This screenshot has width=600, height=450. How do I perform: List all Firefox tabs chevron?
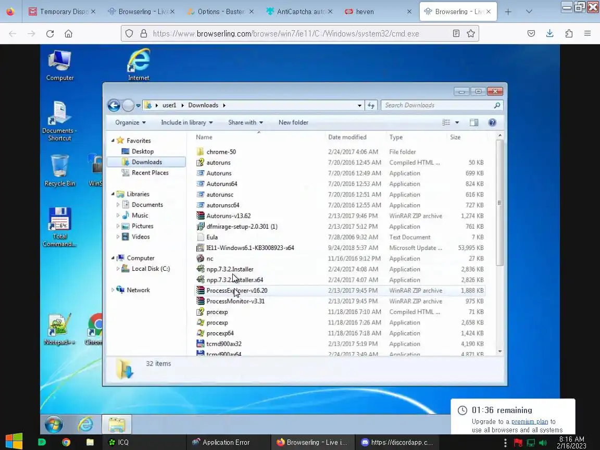pyautogui.click(x=529, y=11)
